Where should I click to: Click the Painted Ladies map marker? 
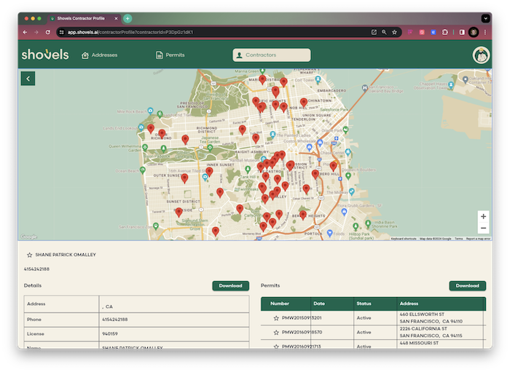(272, 134)
